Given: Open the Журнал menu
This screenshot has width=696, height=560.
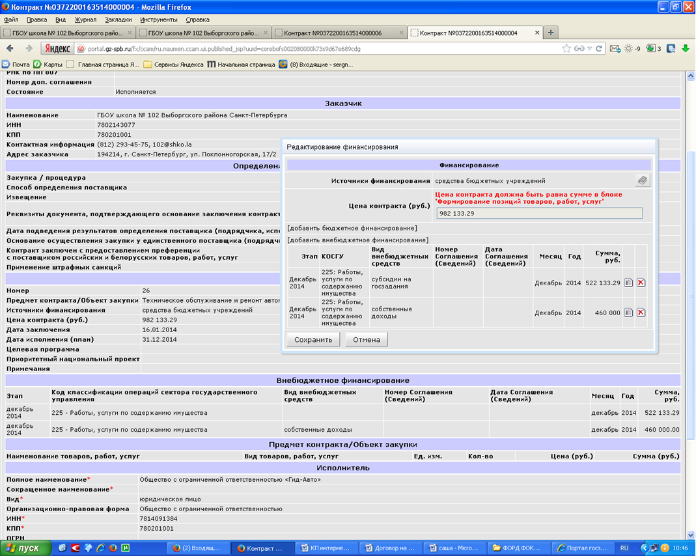Looking at the screenshot, I should coord(85,20).
